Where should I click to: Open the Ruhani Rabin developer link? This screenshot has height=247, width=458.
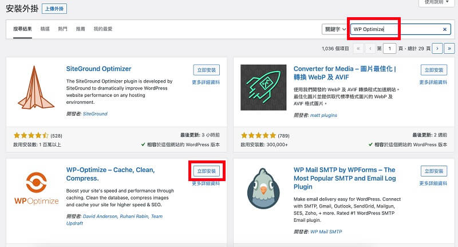coord(135,216)
